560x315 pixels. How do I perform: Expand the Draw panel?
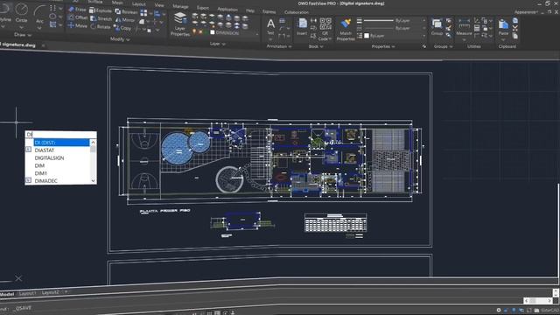tap(23, 35)
